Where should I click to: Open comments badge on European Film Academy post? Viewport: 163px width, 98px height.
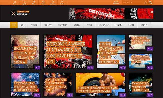coord(123,95)
